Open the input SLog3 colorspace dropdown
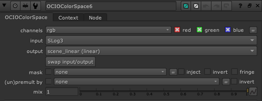The image size is (262, 101). pos(151,40)
